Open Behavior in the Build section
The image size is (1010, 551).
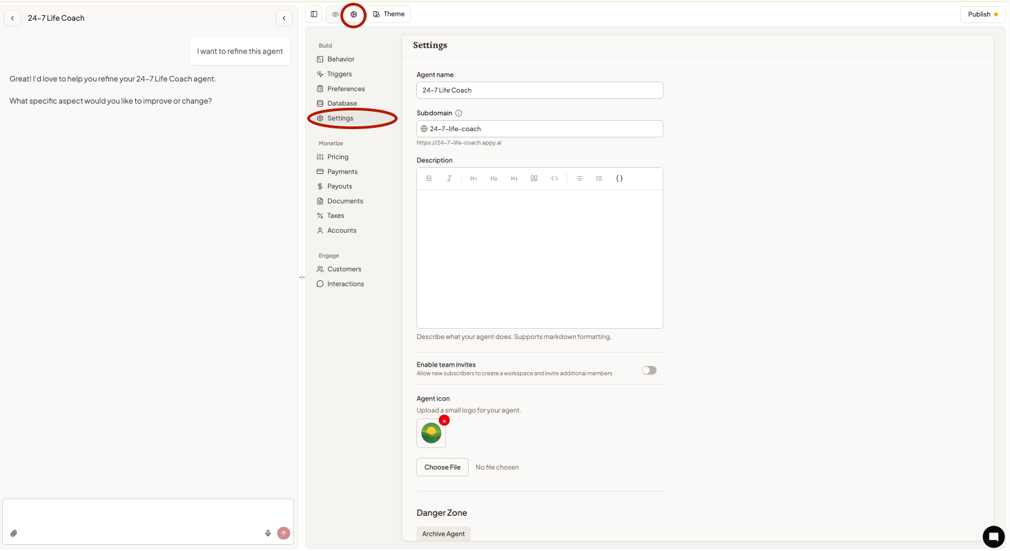click(x=340, y=59)
